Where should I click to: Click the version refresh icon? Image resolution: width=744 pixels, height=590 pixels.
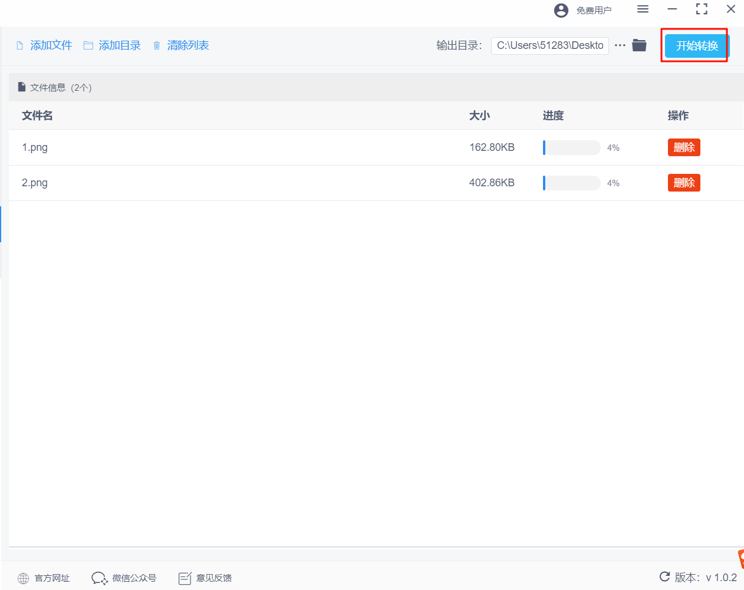(665, 576)
